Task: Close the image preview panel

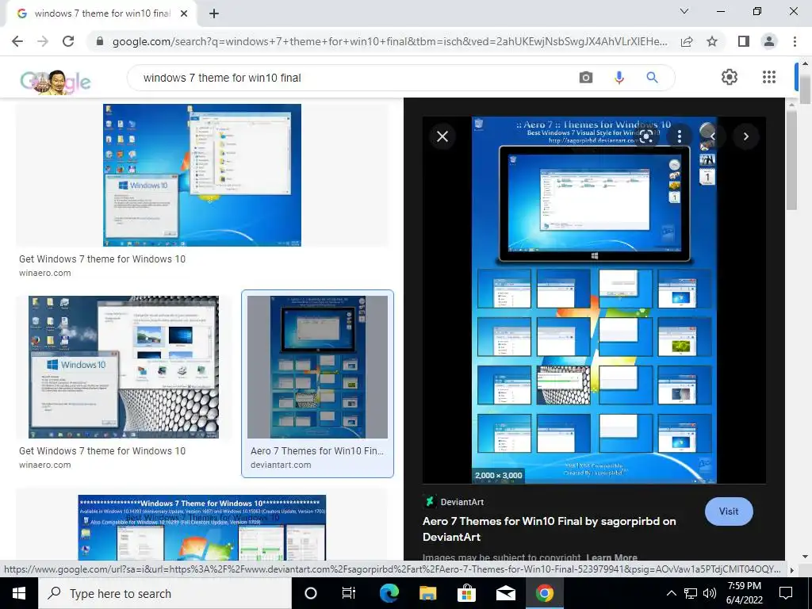Action: 442,136
